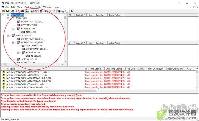Viewport: 199px width, 121px height.
Task: Toggle the Undecorate C++ Functions toolbar icon
Action: pos(27,11)
